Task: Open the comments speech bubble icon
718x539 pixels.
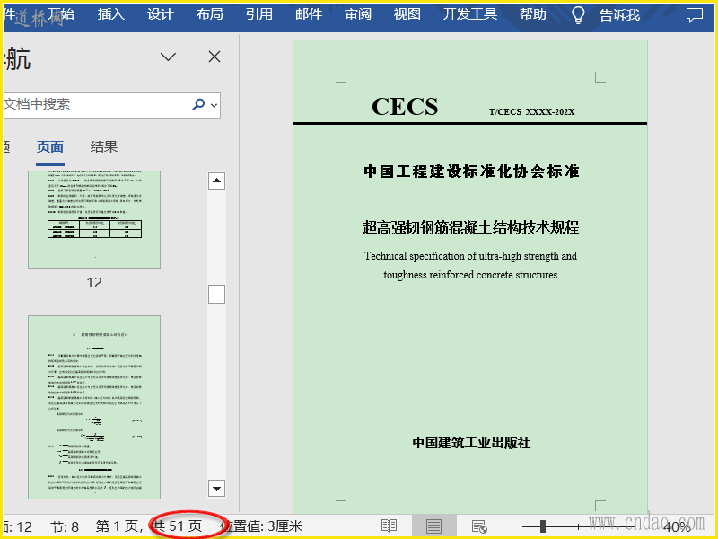Action: [694, 15]
